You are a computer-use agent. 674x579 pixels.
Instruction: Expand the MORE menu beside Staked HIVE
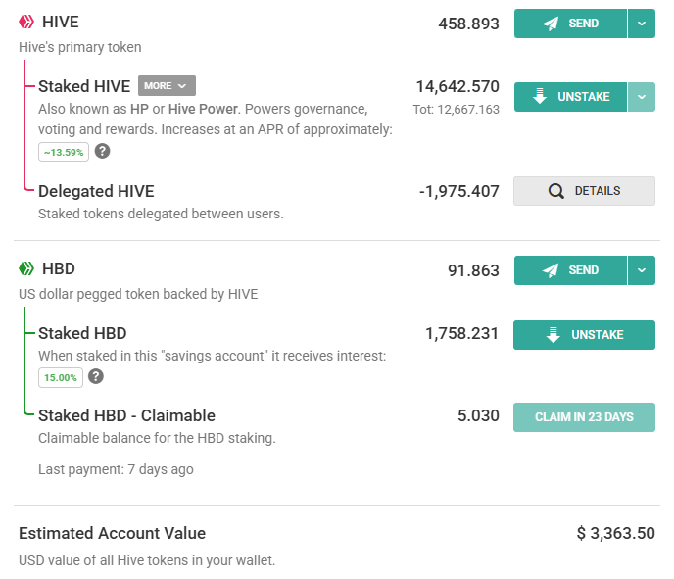pyautogui.click(x=167, y=86)
